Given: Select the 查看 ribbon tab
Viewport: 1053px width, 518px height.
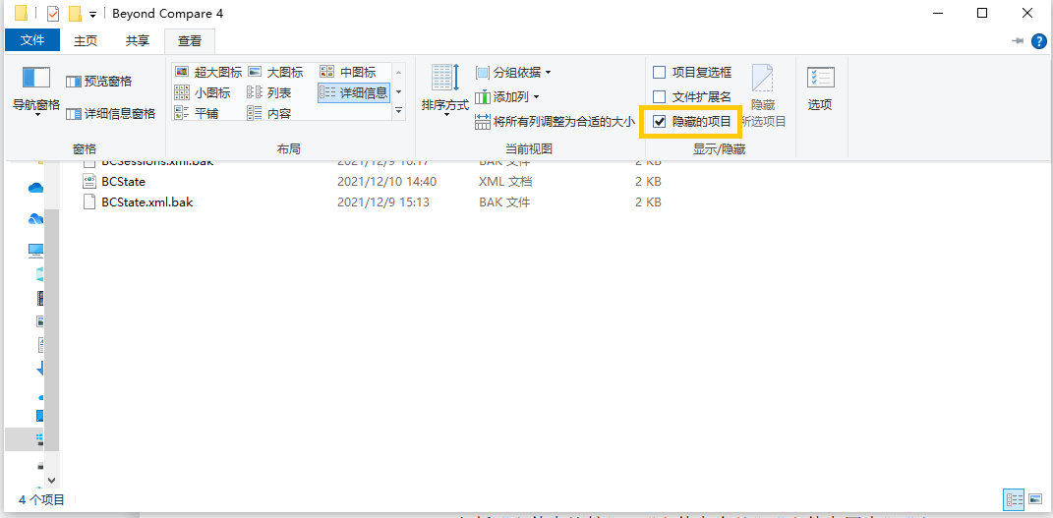Looking at the screenshot, I should (x=190, y=40).
